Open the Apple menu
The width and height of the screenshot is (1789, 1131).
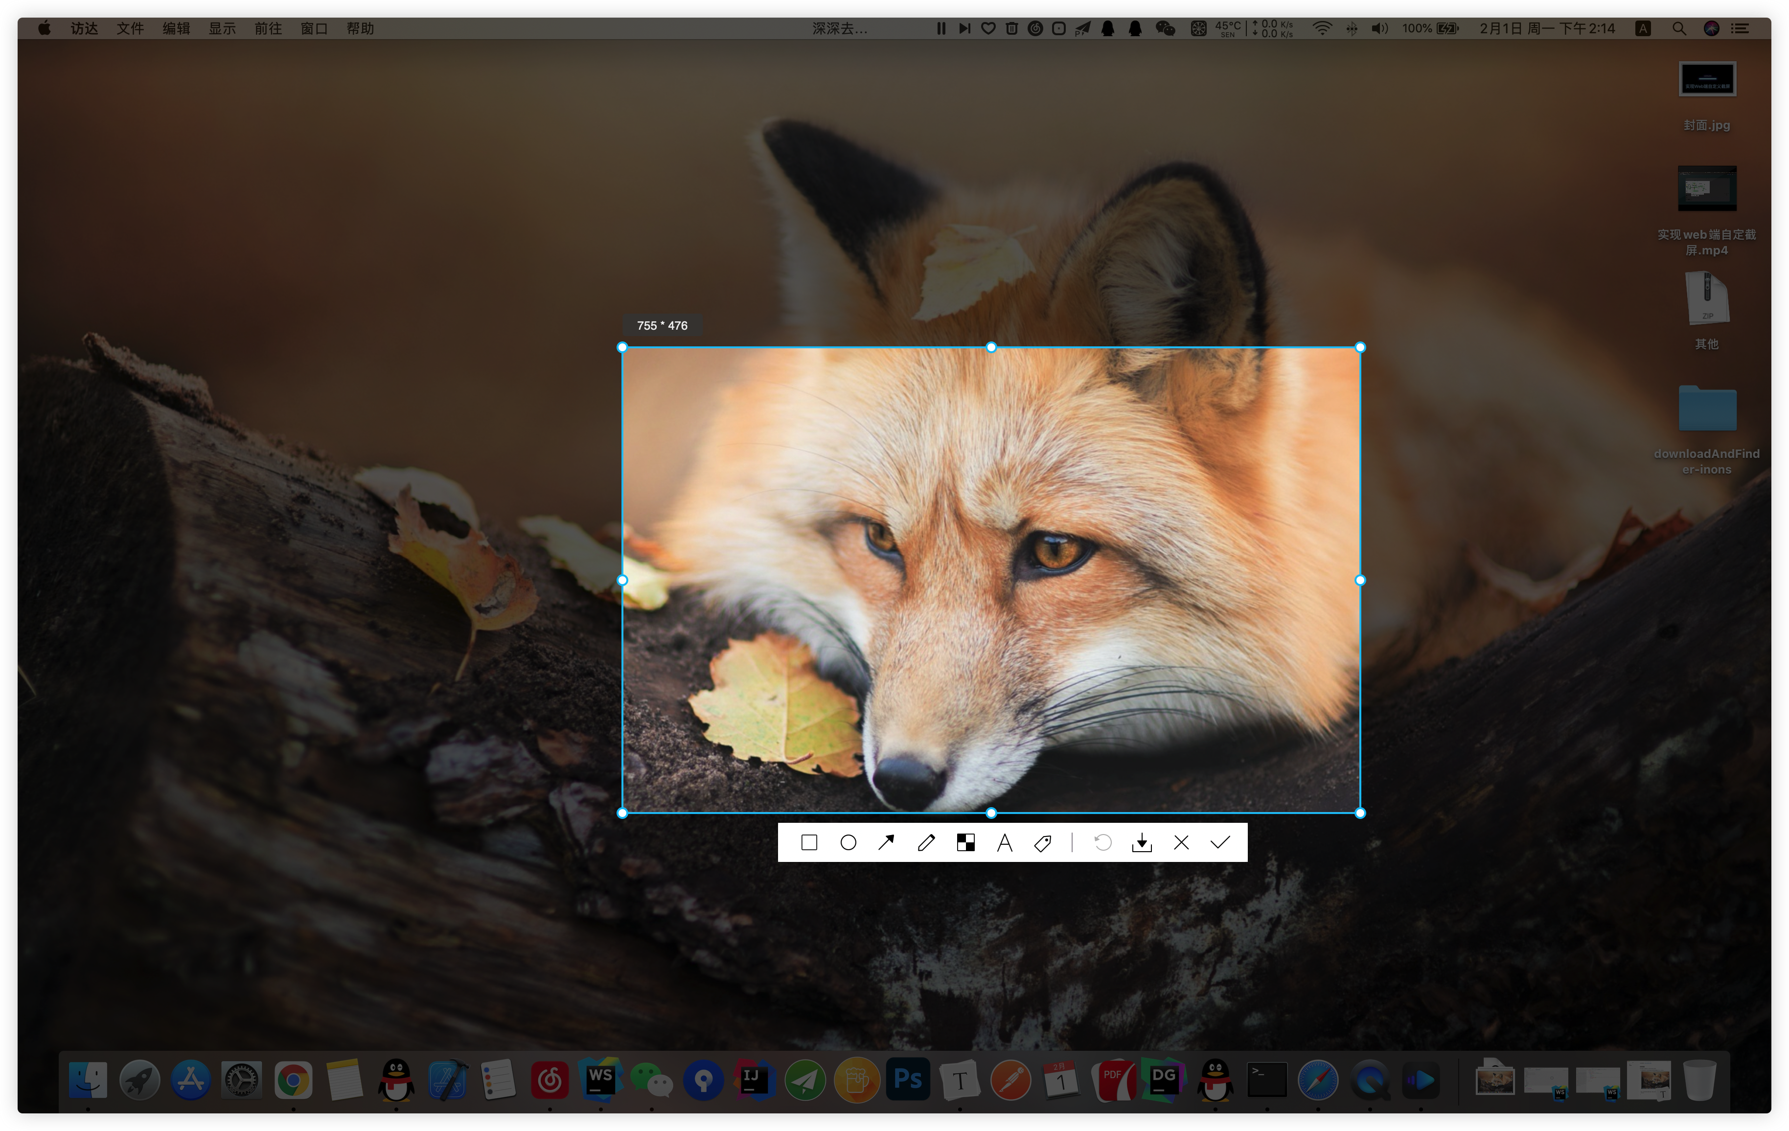pos(45,28)
